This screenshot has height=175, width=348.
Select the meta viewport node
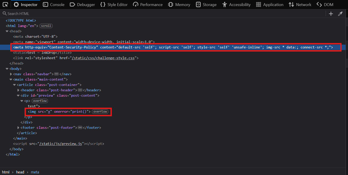coord(84,42)
